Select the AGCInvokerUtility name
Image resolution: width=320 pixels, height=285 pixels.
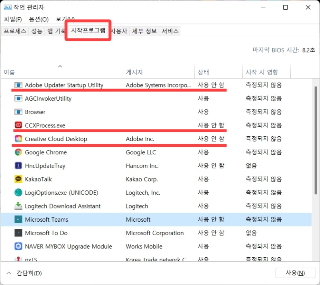(x=48, y=99)
